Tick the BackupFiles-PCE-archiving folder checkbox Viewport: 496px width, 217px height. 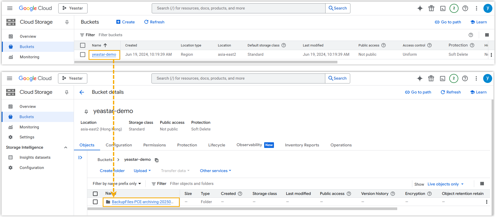(x=95, y=202)
